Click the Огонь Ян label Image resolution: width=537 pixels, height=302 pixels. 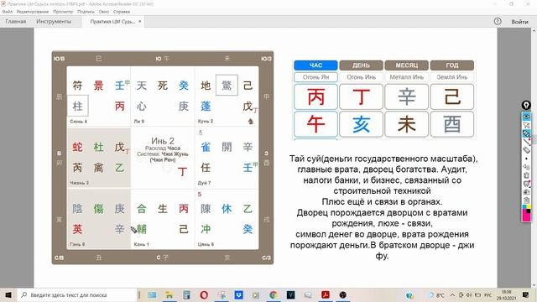click(315, 77)
